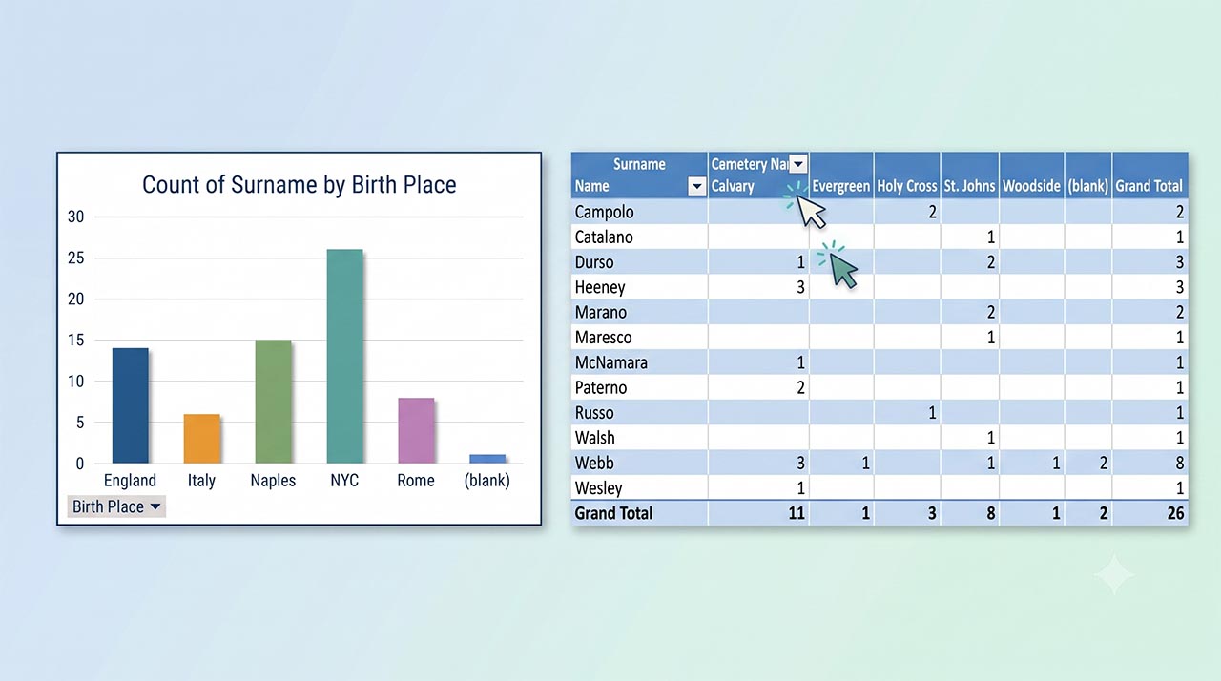This screenshot has height=681, width=1221.
Task: Click Durso's St. Johns count of 2
Action: coord(991,262)
